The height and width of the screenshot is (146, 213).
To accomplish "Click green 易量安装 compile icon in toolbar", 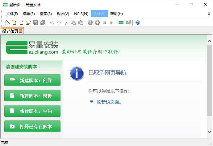I will click(x=121, y=22).
